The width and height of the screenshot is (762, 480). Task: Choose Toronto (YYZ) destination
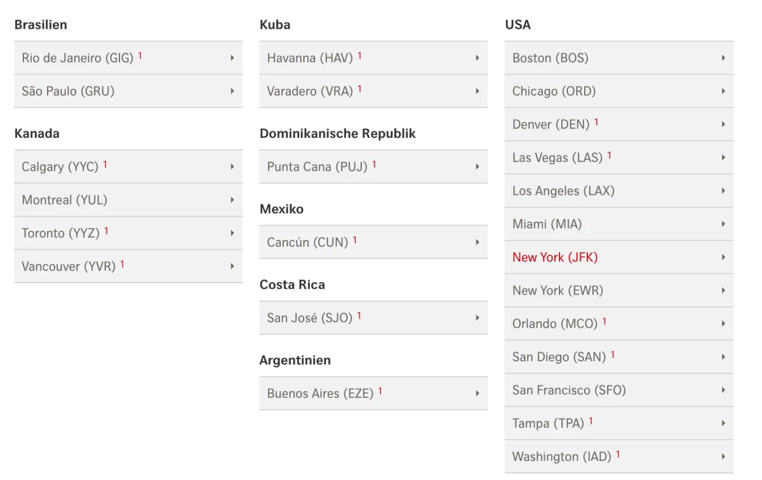(x=128, y=233)
